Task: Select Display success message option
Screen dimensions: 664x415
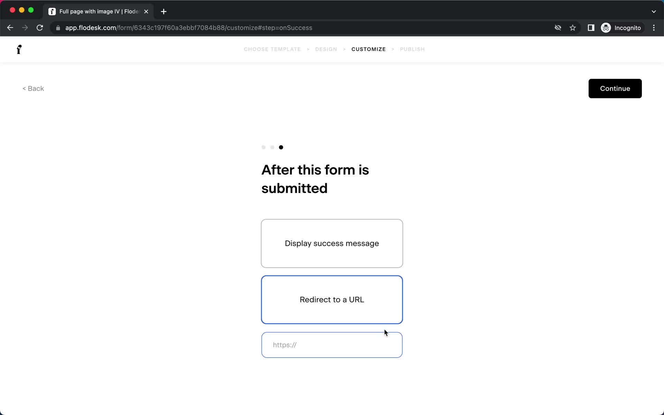Action: [332, 243]
